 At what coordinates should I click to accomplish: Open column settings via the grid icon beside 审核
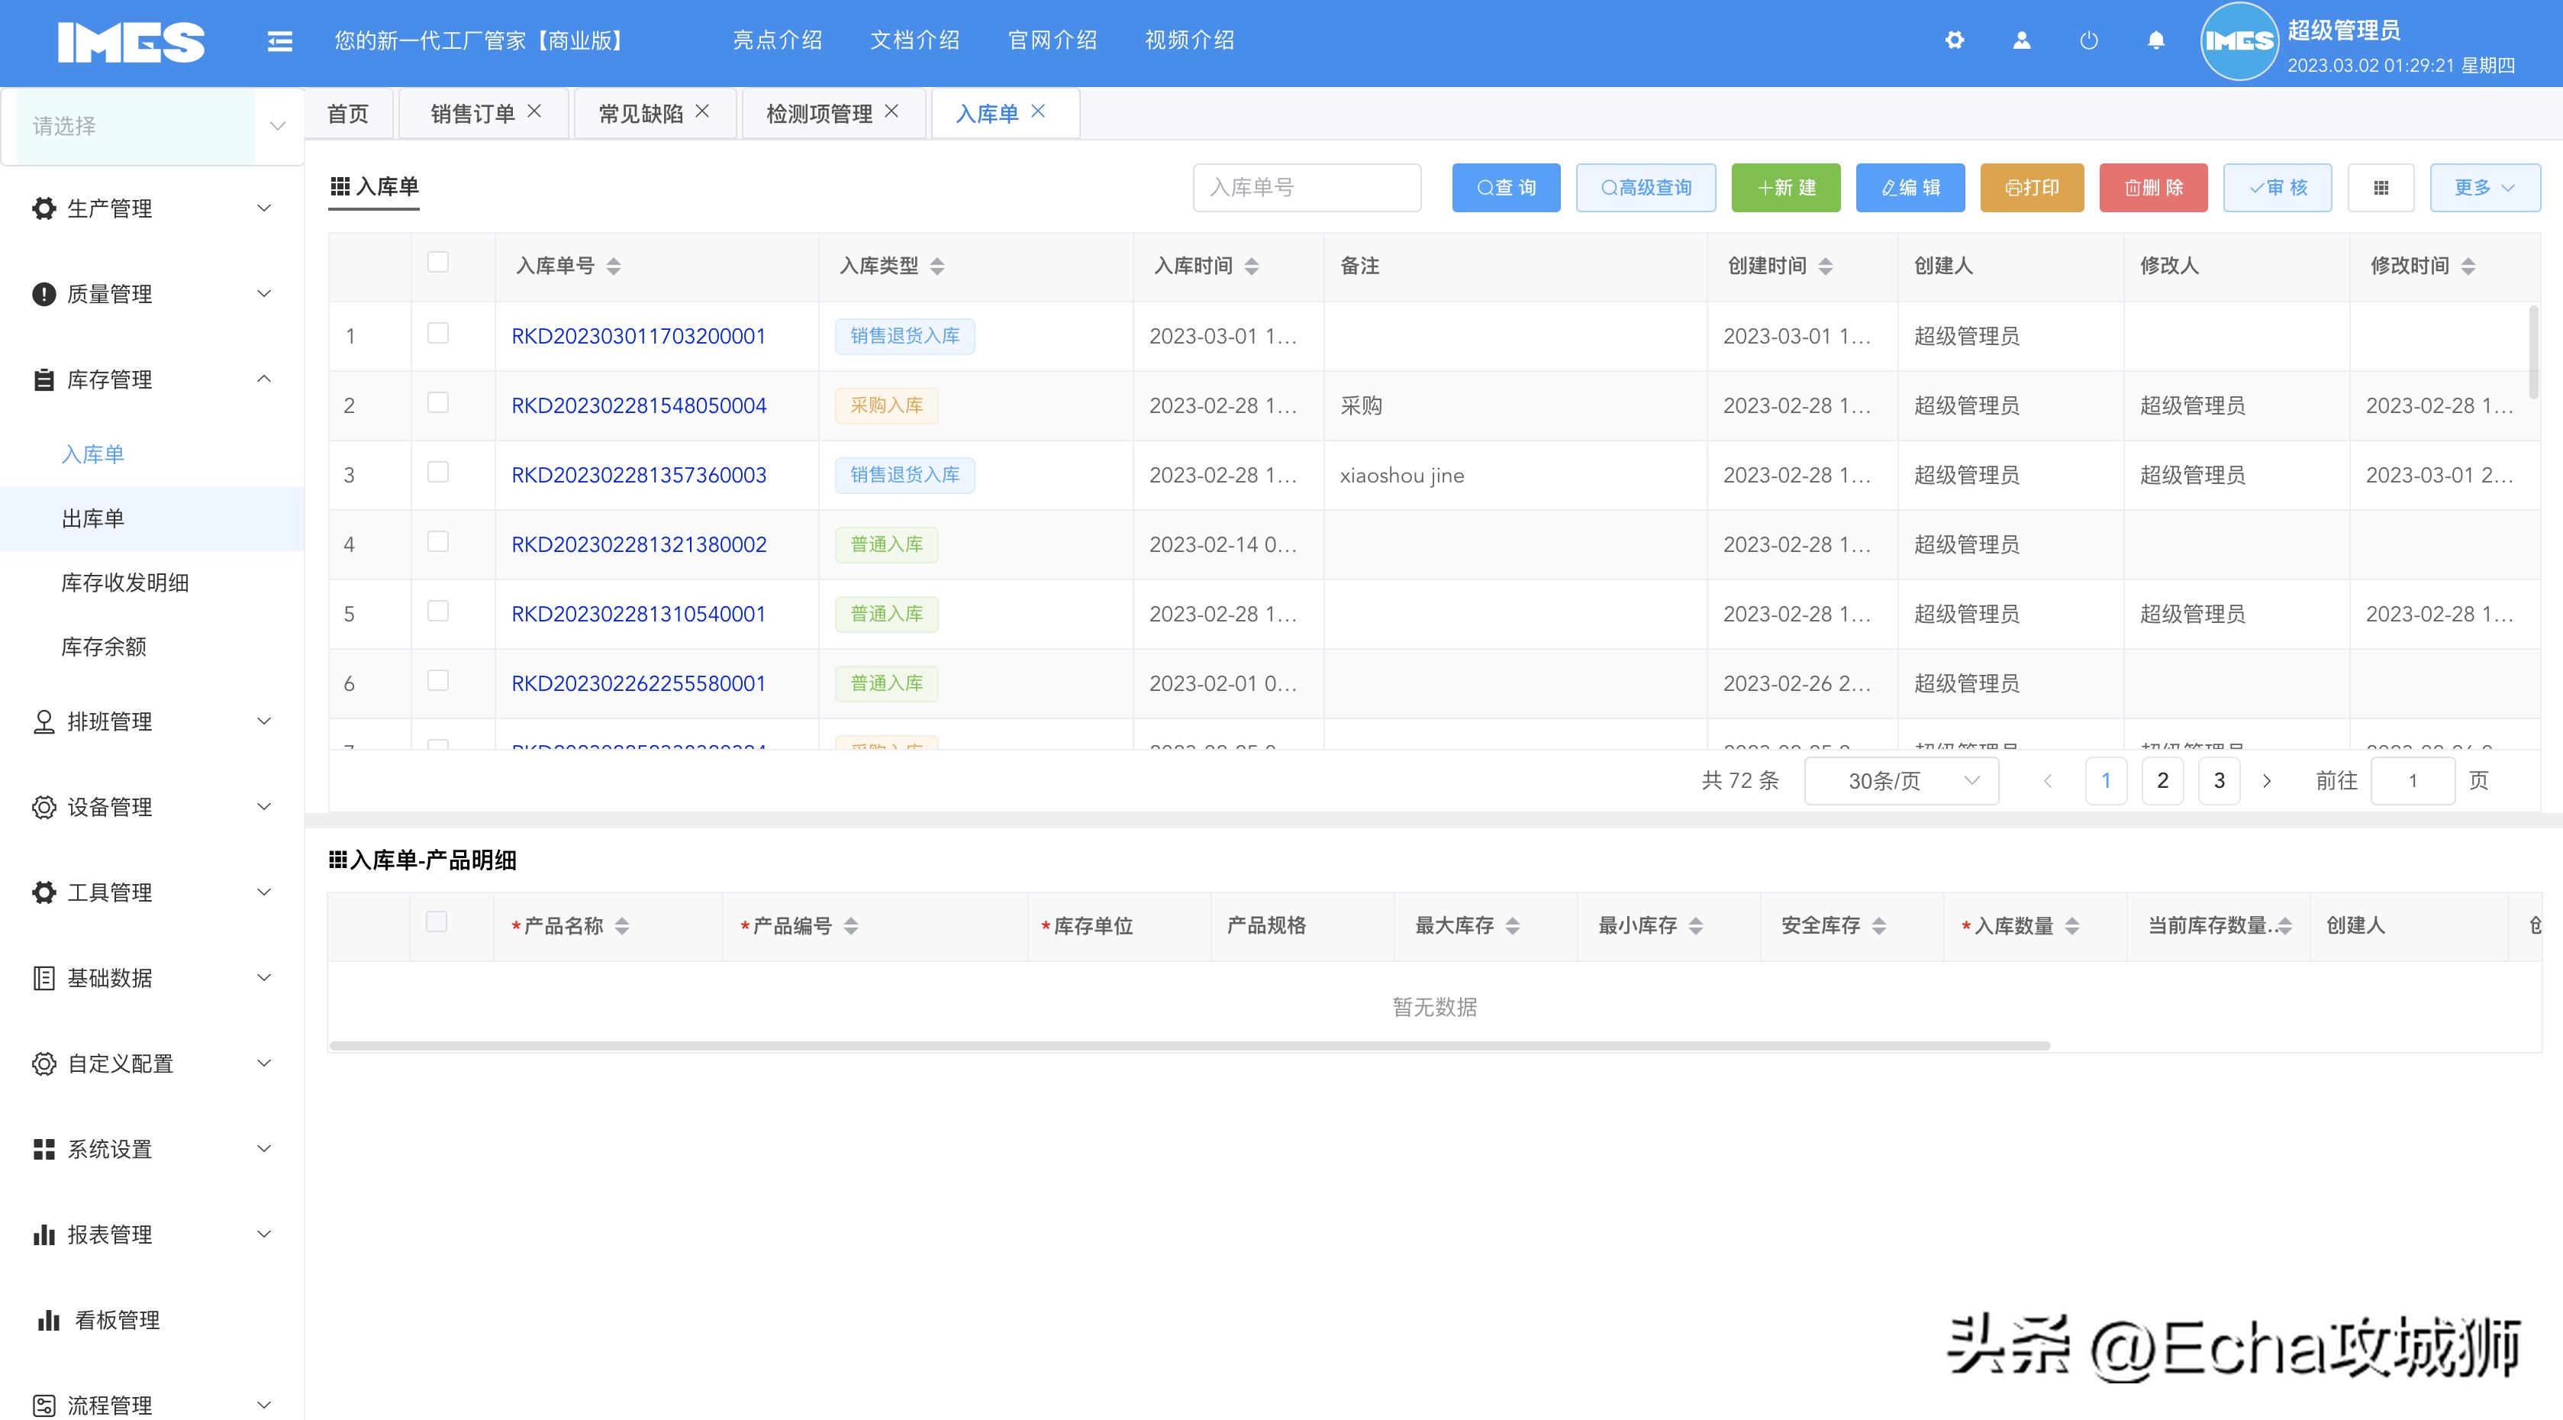tap(2381, 187)
